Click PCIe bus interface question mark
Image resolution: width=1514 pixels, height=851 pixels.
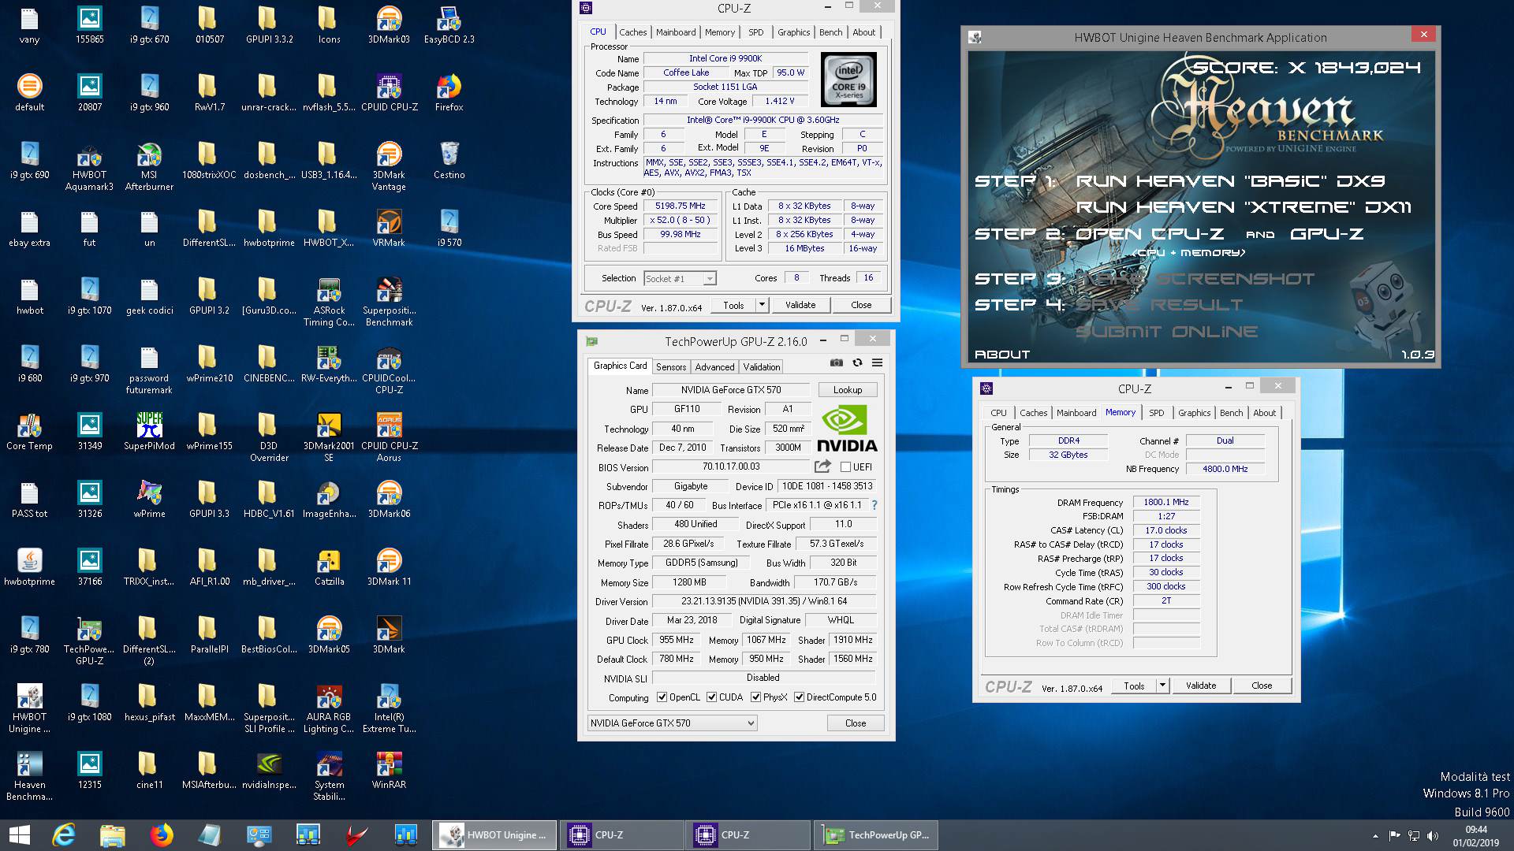point(874,505)
